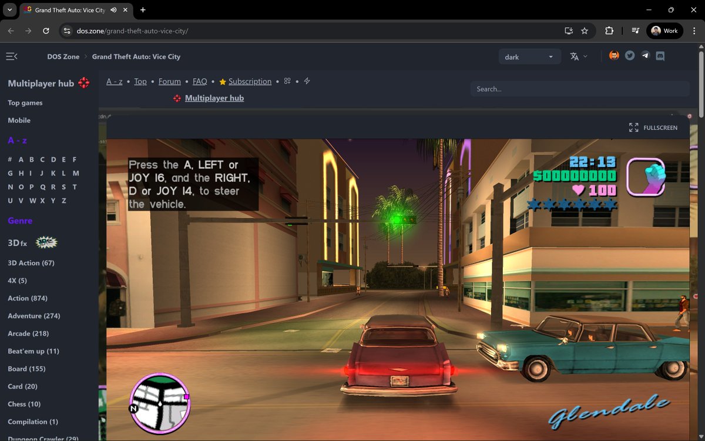Open a new browser tab
Viewport: 705px width, 441px height.
(143, 10)
